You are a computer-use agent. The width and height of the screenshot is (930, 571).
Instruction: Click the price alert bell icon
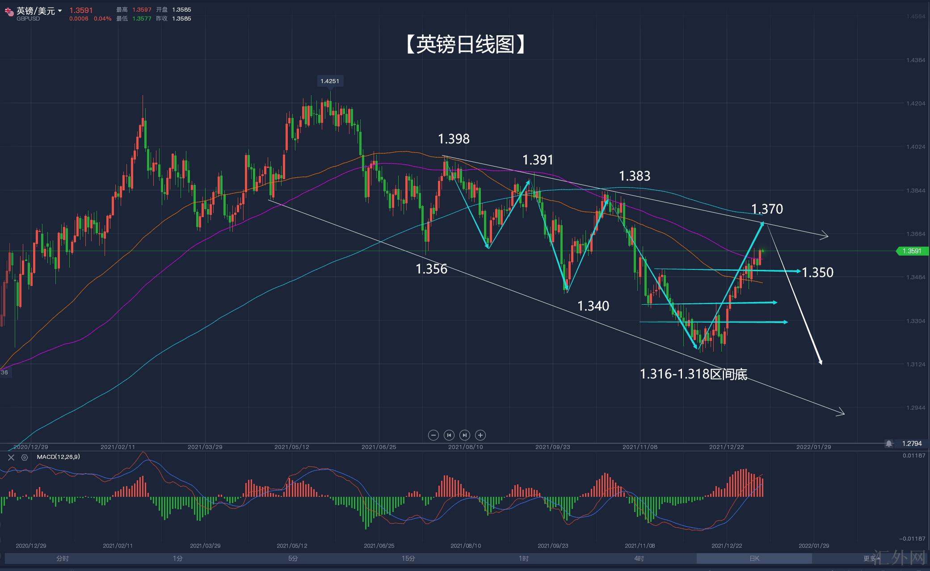pyautogui.click(x=889, y=443)
